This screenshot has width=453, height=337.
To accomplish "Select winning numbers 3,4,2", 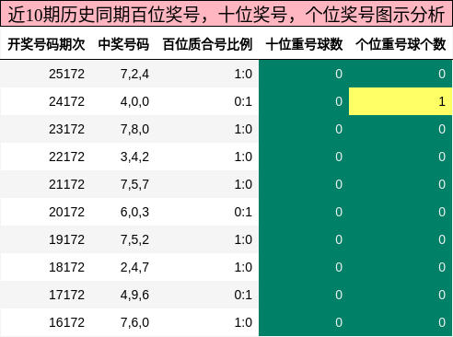I will [134, 157].
